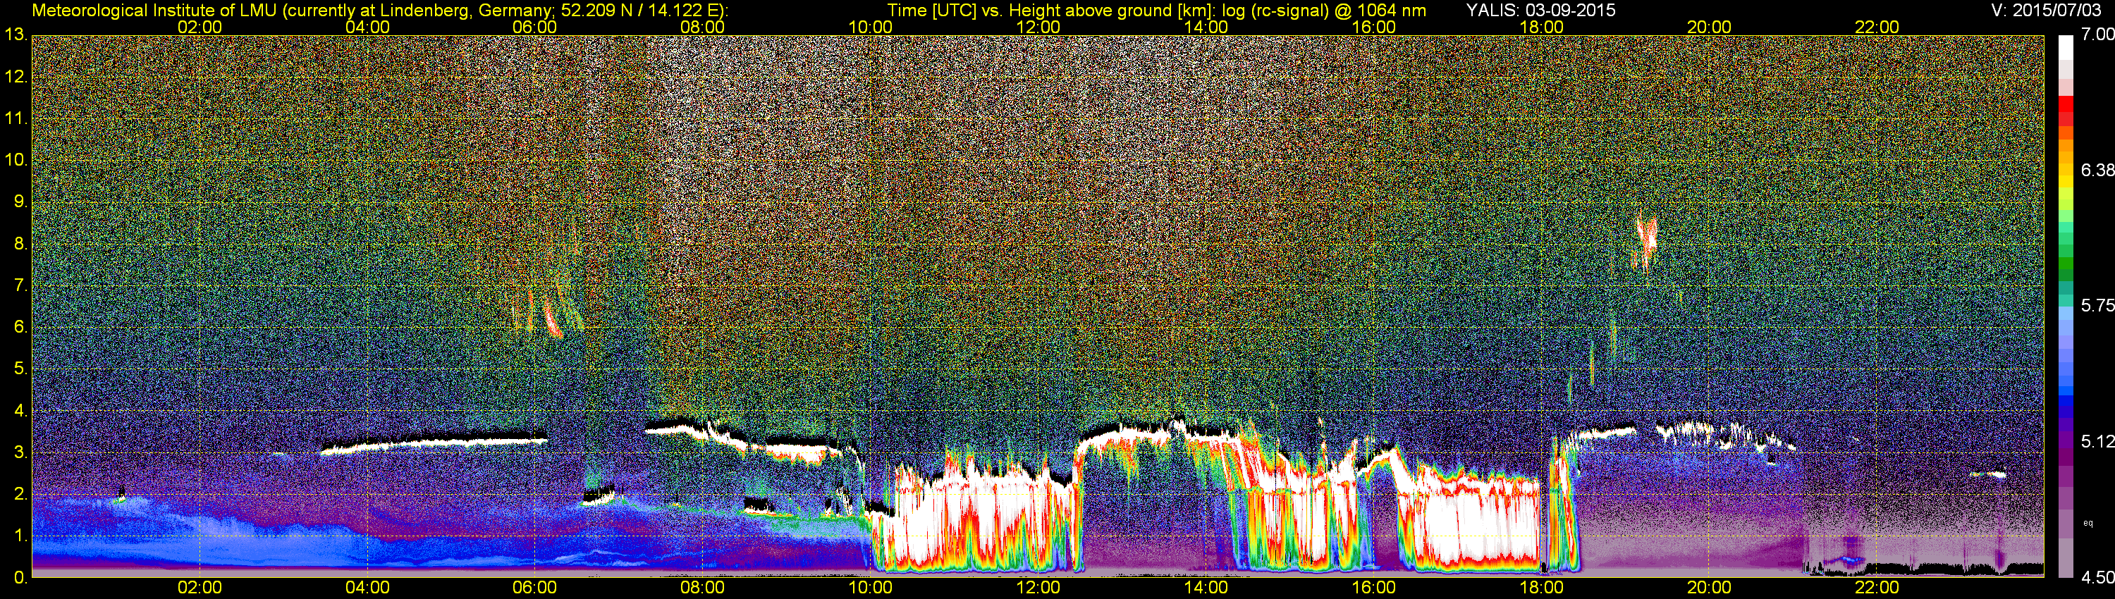This screenshot has height=599, width=2115.
Task: Click the 06:00 label on the top axis
Action: tap(534, 27)
